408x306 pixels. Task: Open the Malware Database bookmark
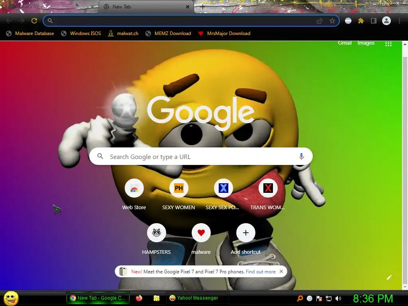click(30, 33)
